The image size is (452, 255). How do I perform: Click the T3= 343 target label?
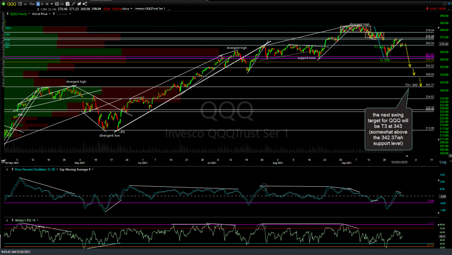pos(411,85)
